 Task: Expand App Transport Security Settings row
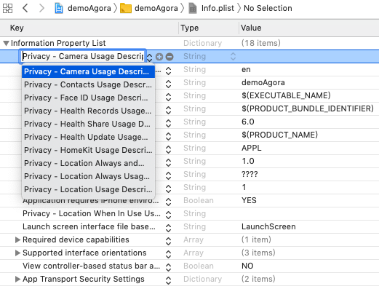pos(17,279)
